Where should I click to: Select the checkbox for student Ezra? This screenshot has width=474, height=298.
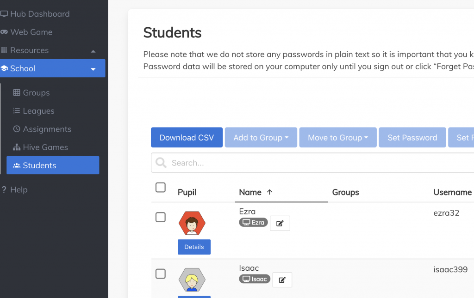pyautogui.click(x=161, y=217)
